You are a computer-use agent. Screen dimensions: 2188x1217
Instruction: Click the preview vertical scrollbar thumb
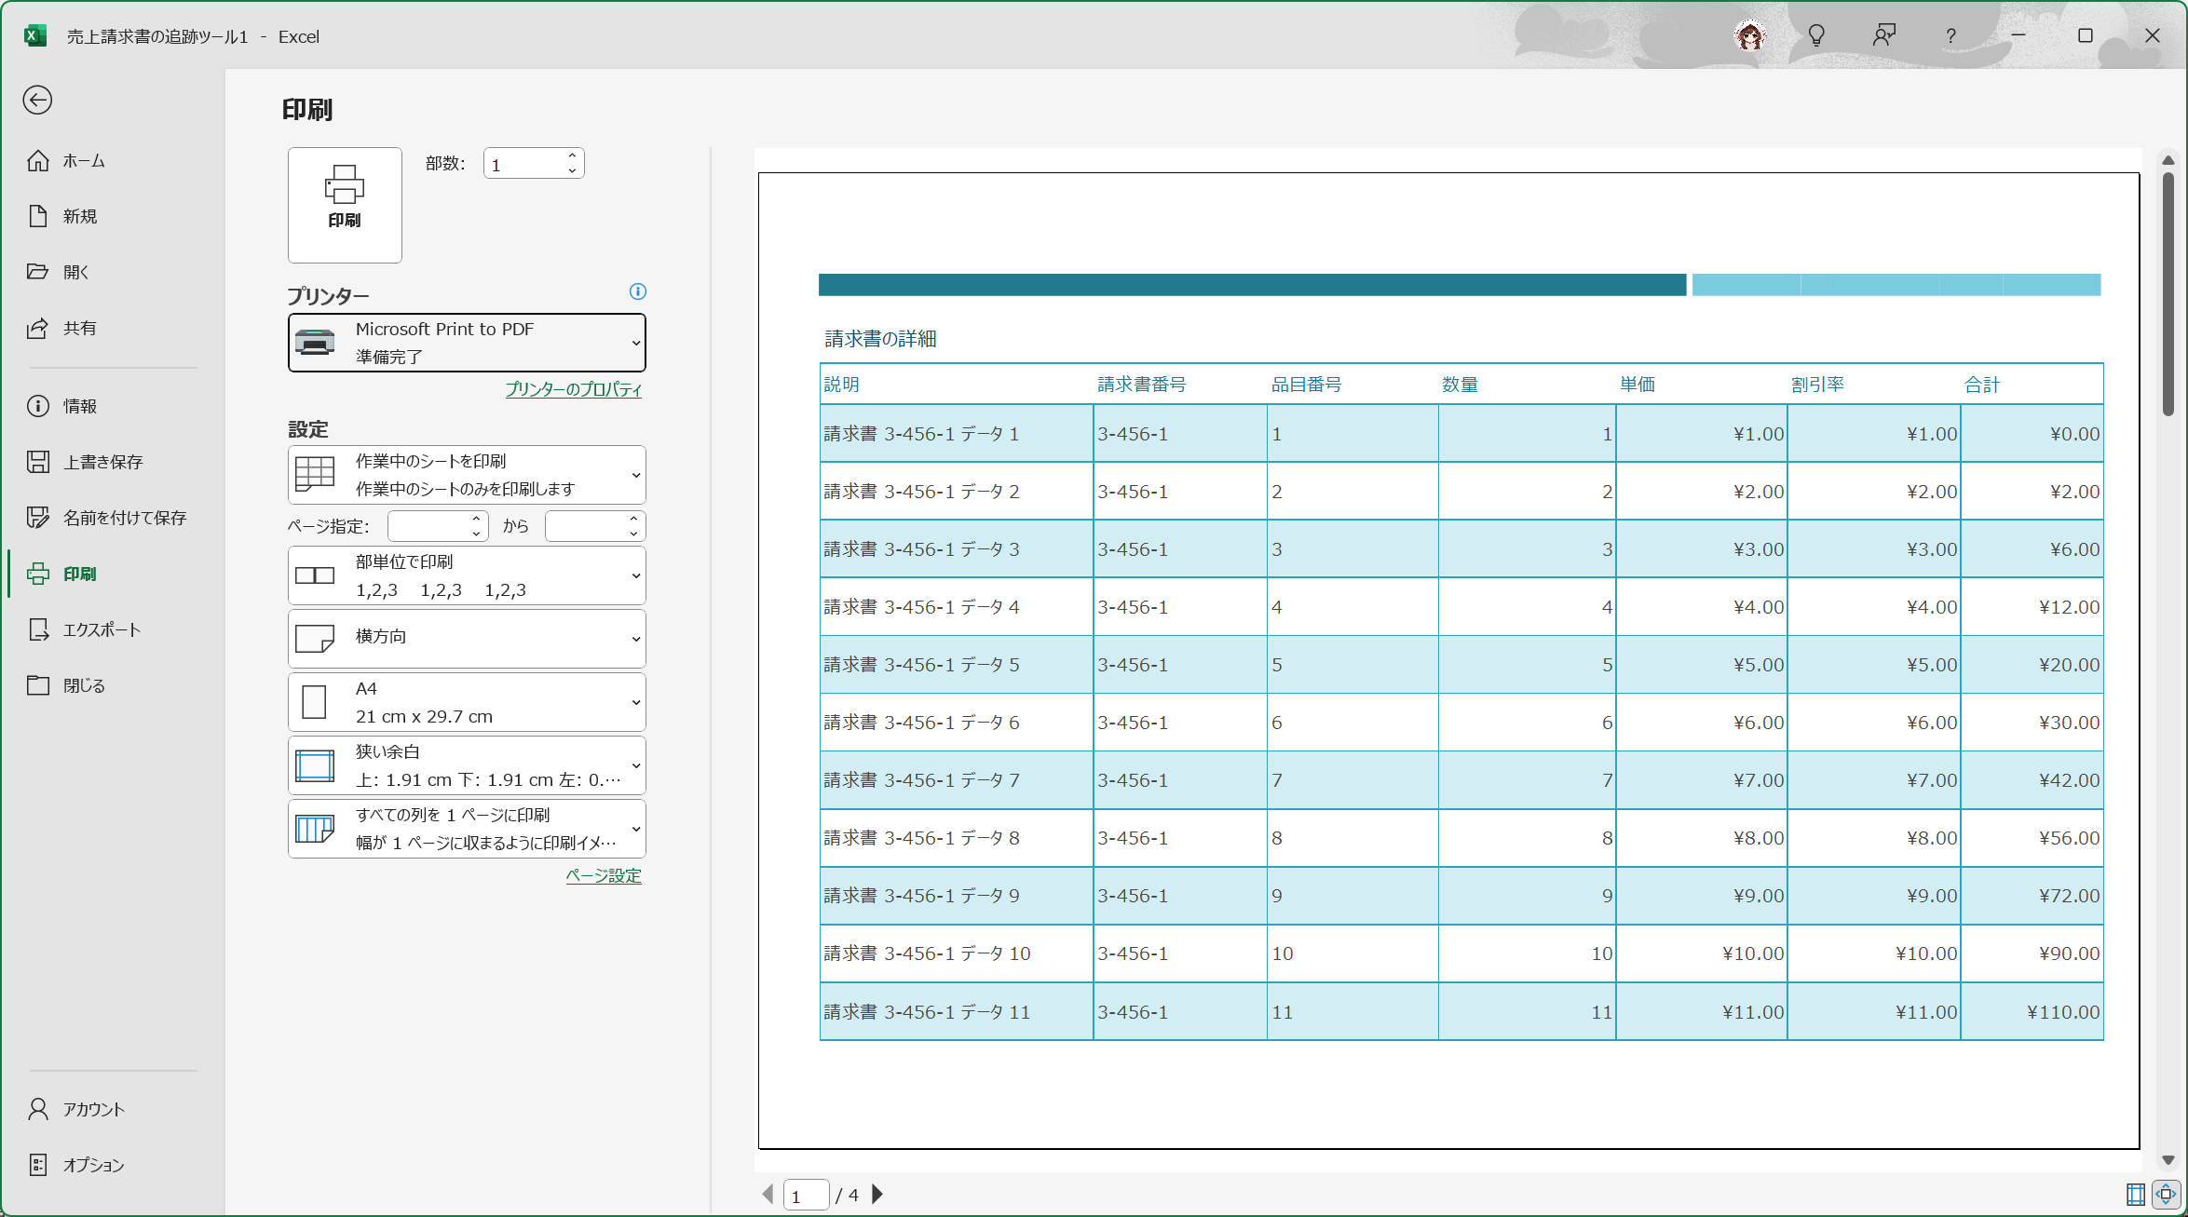pyautogui.click(x=2168, y=294)
